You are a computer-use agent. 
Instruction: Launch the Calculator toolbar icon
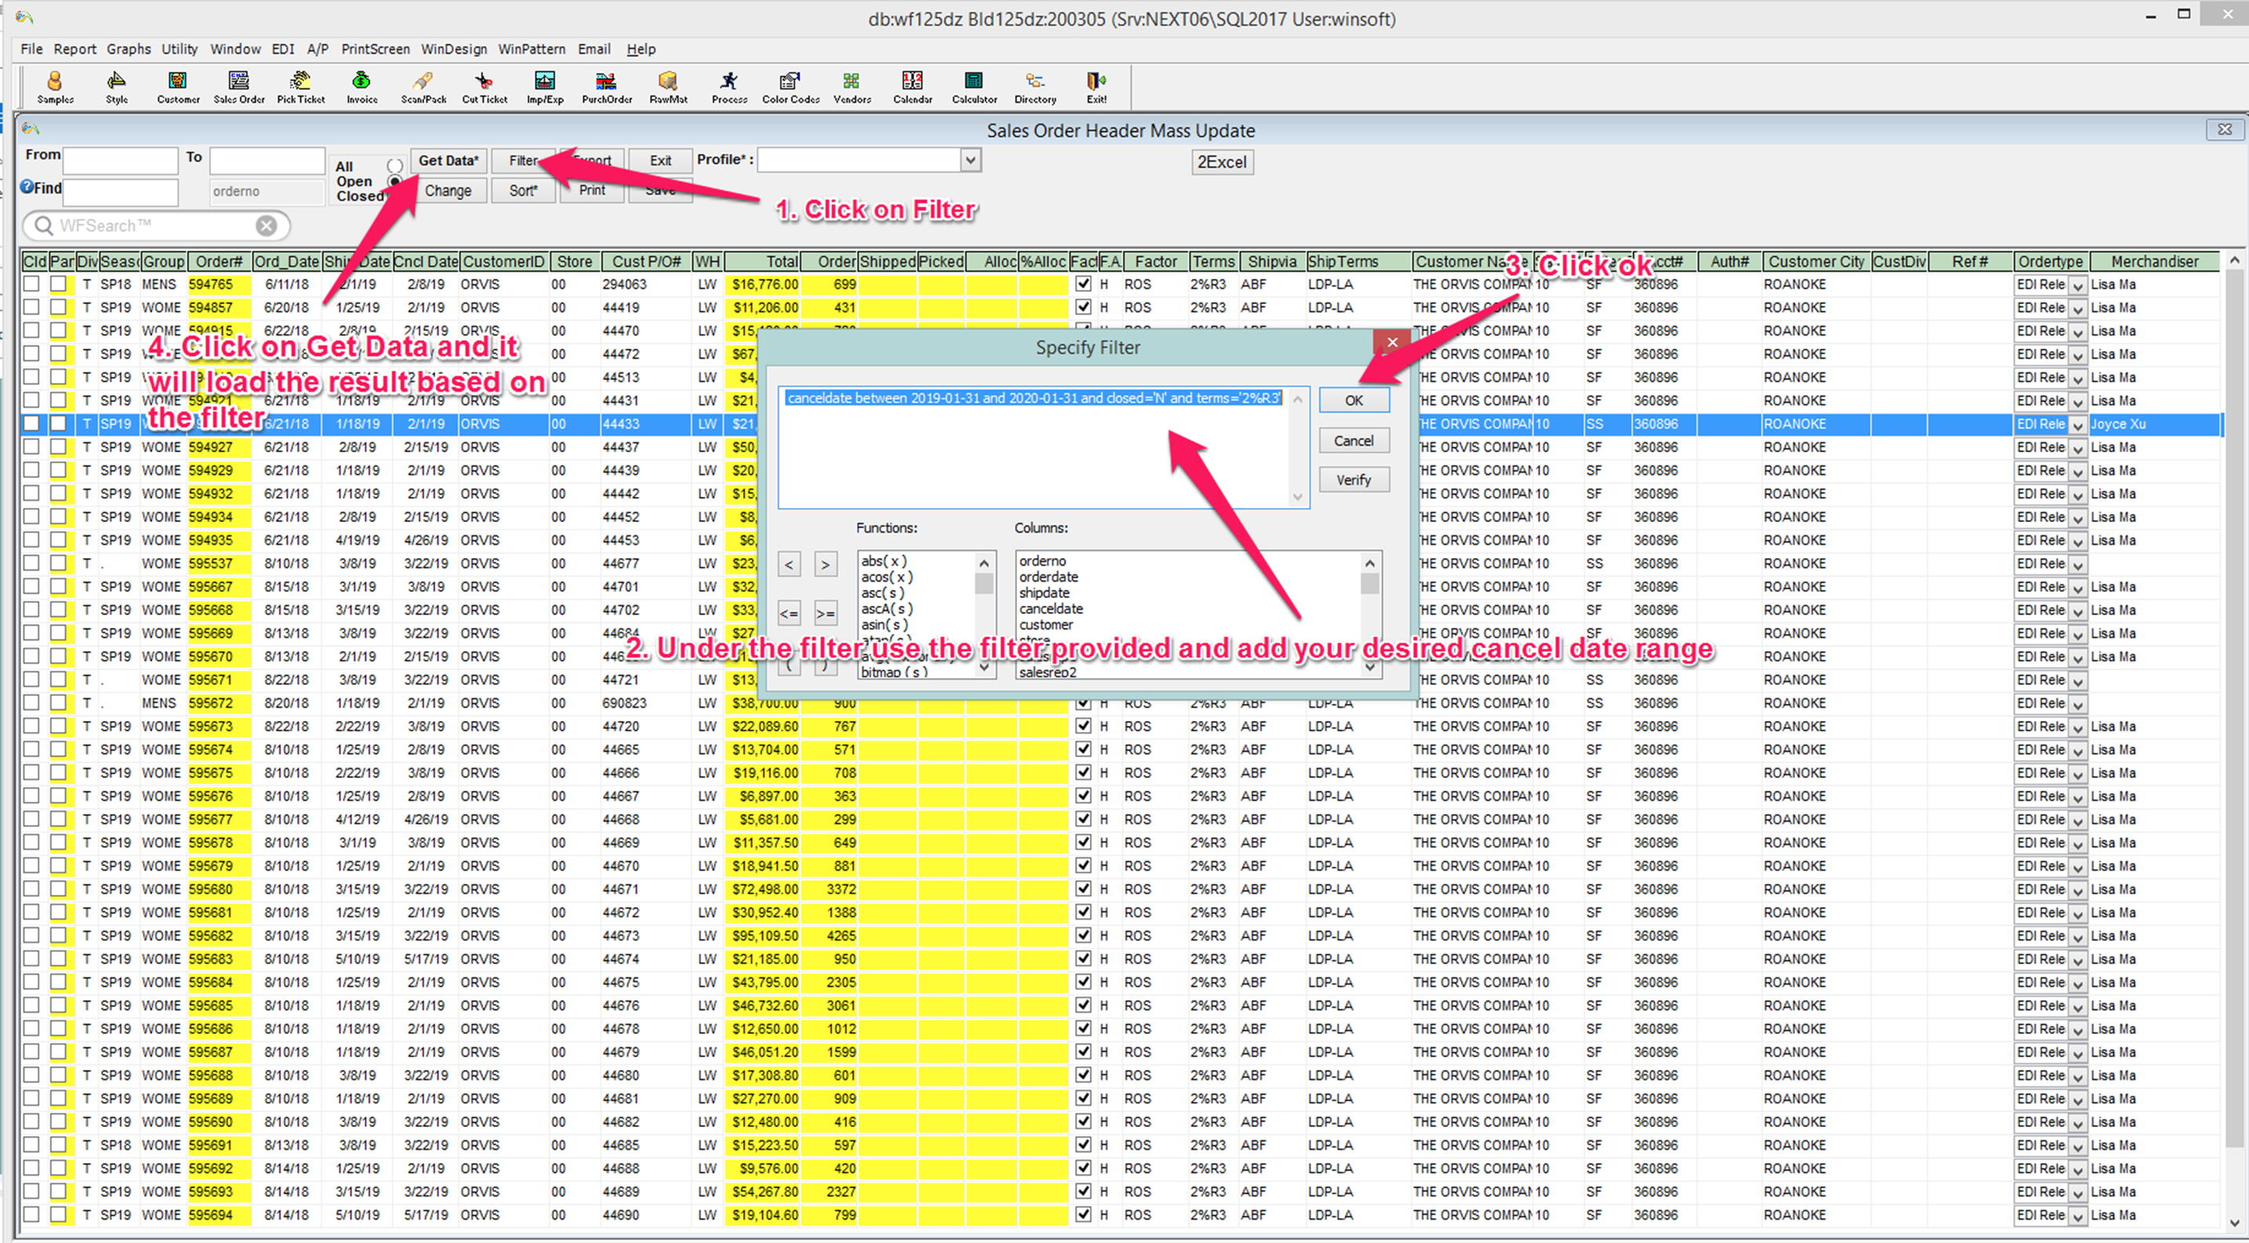tap(973, 86)
